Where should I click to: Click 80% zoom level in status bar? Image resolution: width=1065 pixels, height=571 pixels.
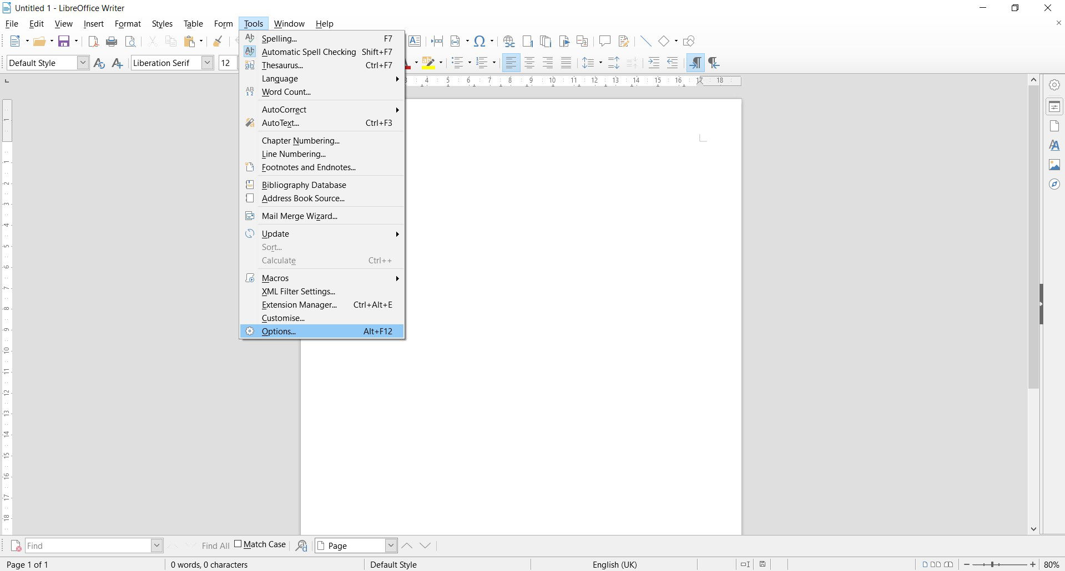pyautogui.click(x=1052, y=564)
